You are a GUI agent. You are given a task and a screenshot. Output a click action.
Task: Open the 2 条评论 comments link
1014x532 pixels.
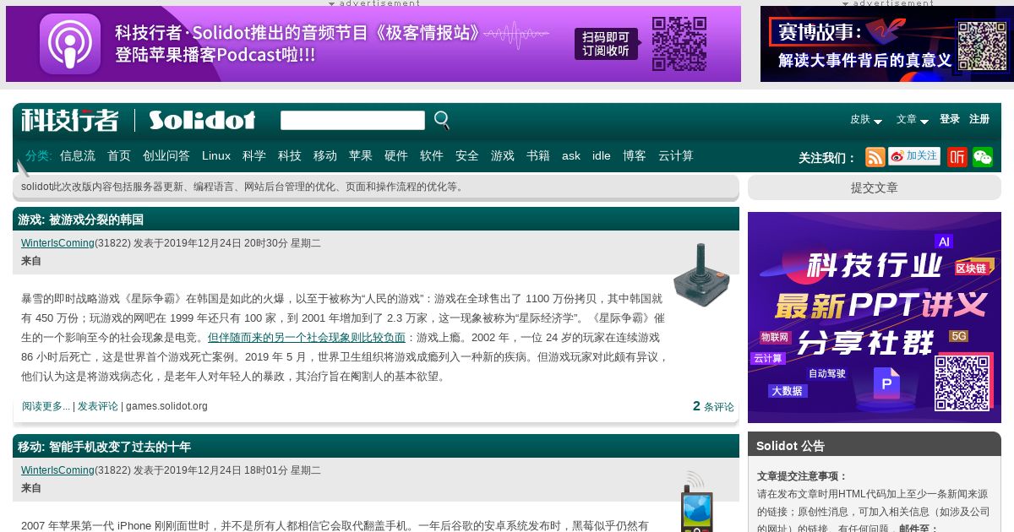pos(713,406)
